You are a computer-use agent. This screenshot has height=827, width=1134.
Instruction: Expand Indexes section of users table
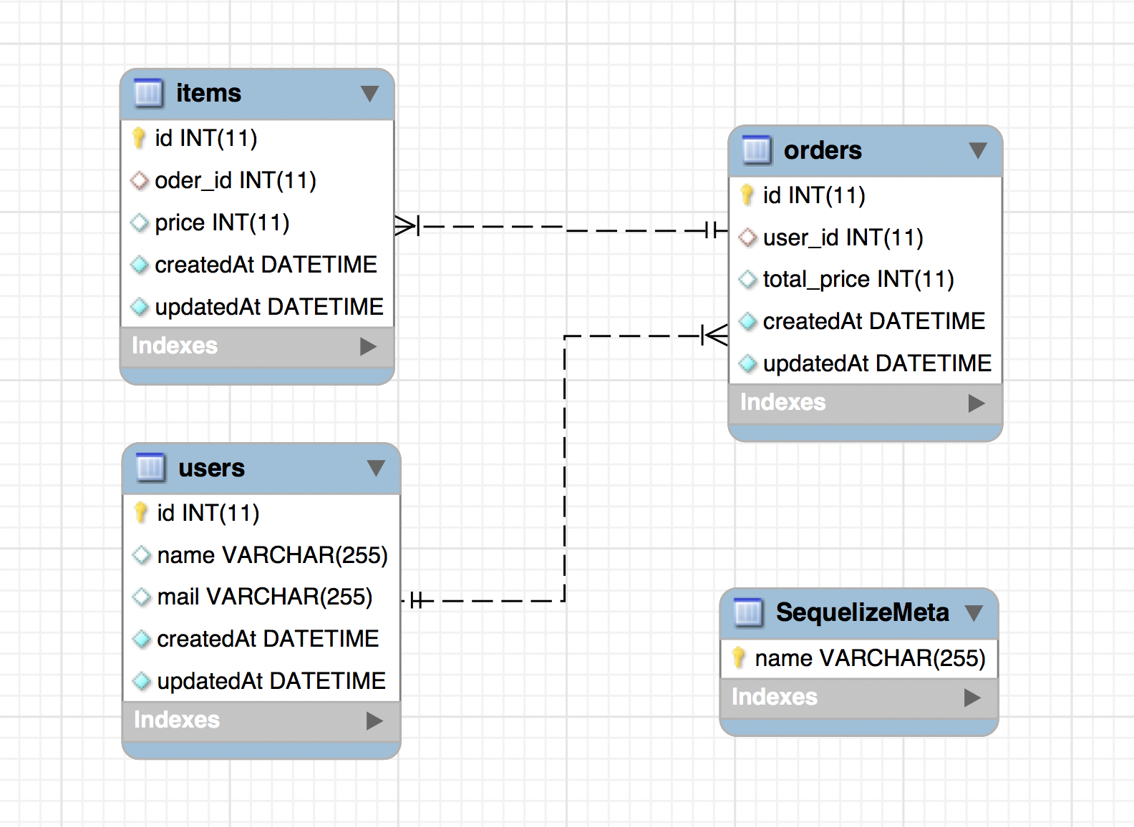(x=374, y=720)
